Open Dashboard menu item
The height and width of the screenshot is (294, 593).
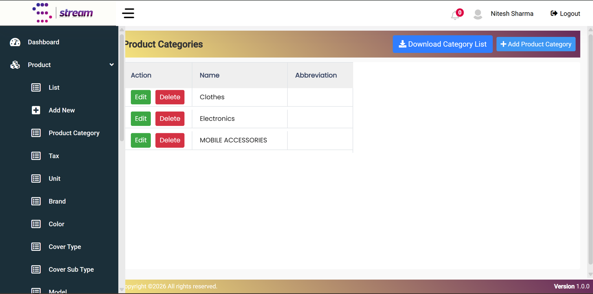pos(43,42)
